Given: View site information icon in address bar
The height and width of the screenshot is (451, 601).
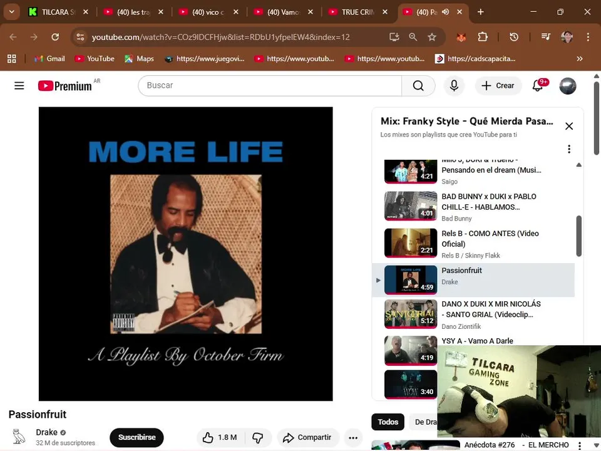Looking at the screenshot, I should coord(81,37).
